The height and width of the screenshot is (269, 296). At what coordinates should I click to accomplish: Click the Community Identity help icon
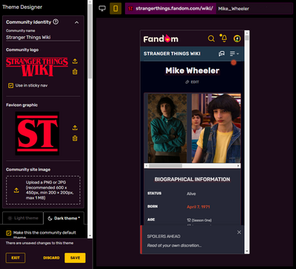pyautogui.click(x=55, y=22)
